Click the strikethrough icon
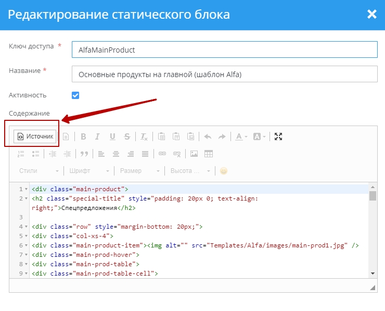 click(127, 136)
